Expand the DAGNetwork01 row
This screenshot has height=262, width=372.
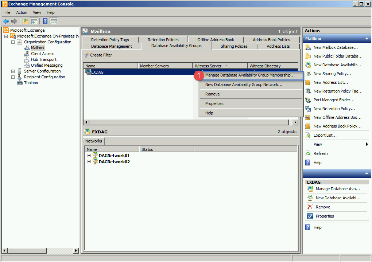click(89, 156)
